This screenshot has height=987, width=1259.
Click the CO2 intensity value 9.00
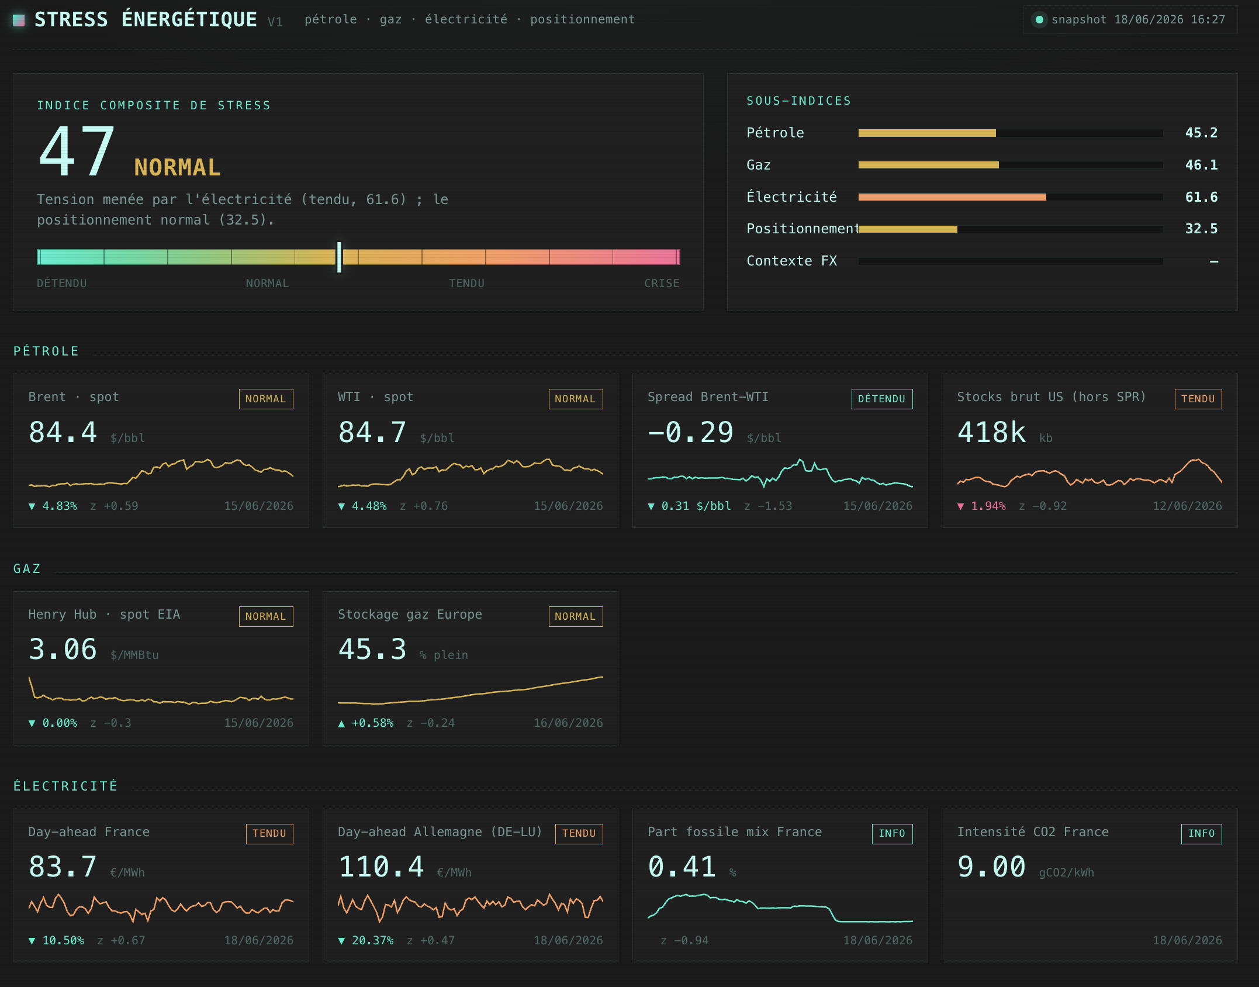tap(991, 867)
